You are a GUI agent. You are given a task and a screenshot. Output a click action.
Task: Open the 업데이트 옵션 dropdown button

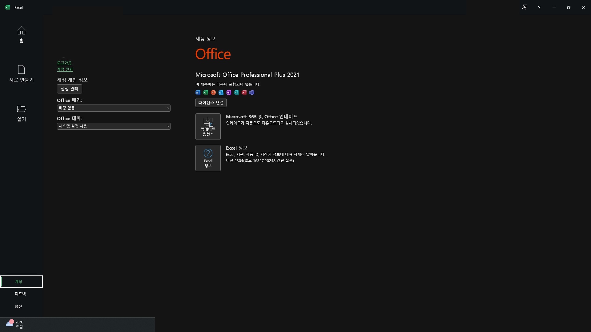tap(208, 127)
